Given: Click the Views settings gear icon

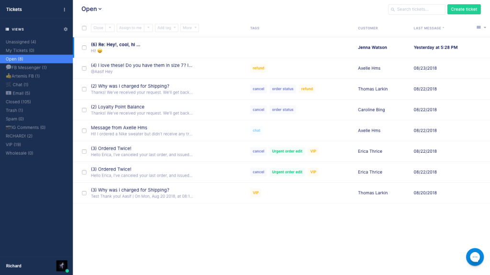Looking at the screenshot, I should [x=66, y=29].
